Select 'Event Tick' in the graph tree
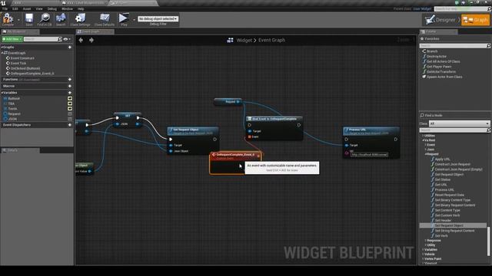492x276 pixels. tap(18, 63)
